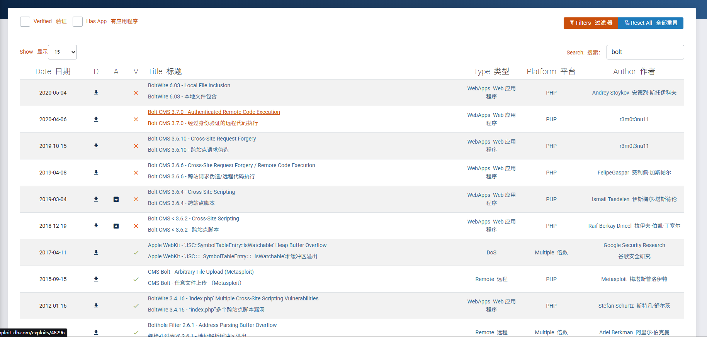Open Bolt CMS < 3.6.2 Cross-Site Scripting link

(194, 218)
